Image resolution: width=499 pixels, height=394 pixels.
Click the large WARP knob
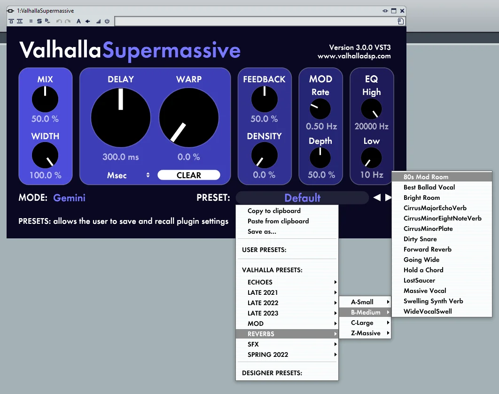coord(189,118)
